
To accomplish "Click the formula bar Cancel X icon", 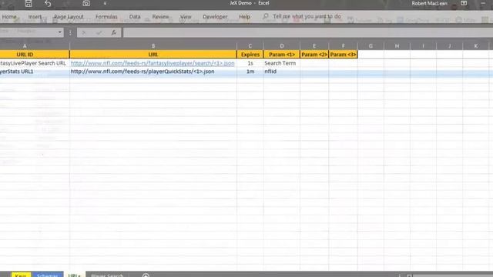I will click(x=84, y=32).
